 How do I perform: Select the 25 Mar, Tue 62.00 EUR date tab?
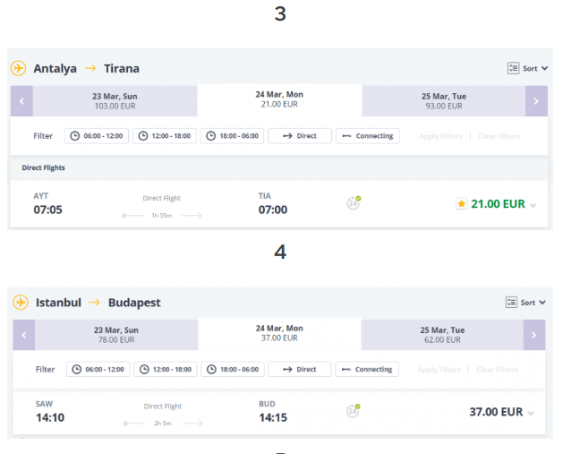tap(442, 335)
